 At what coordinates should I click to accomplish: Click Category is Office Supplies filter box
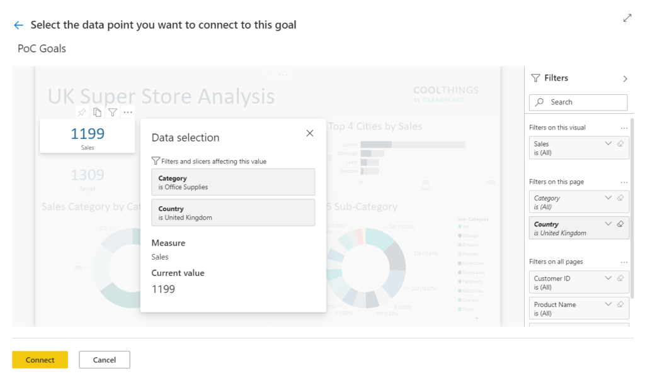(x=233, y=182)
